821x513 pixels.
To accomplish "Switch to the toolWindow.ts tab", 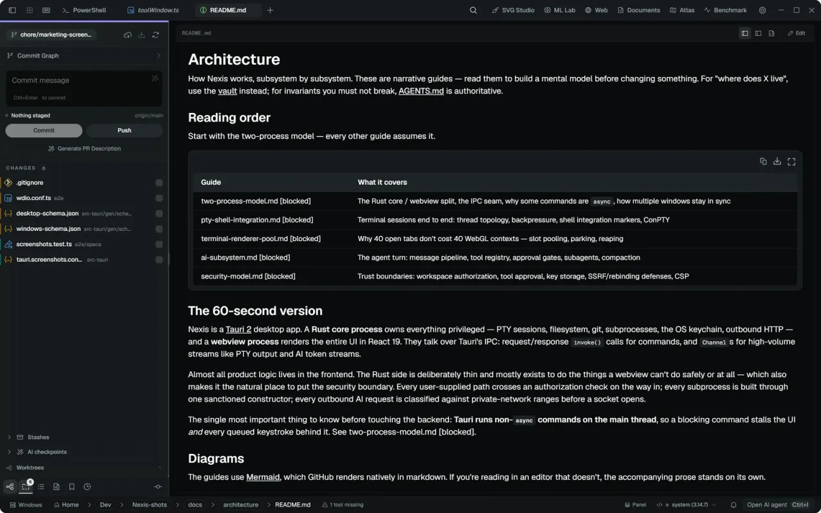I will [x=153, y=10].
